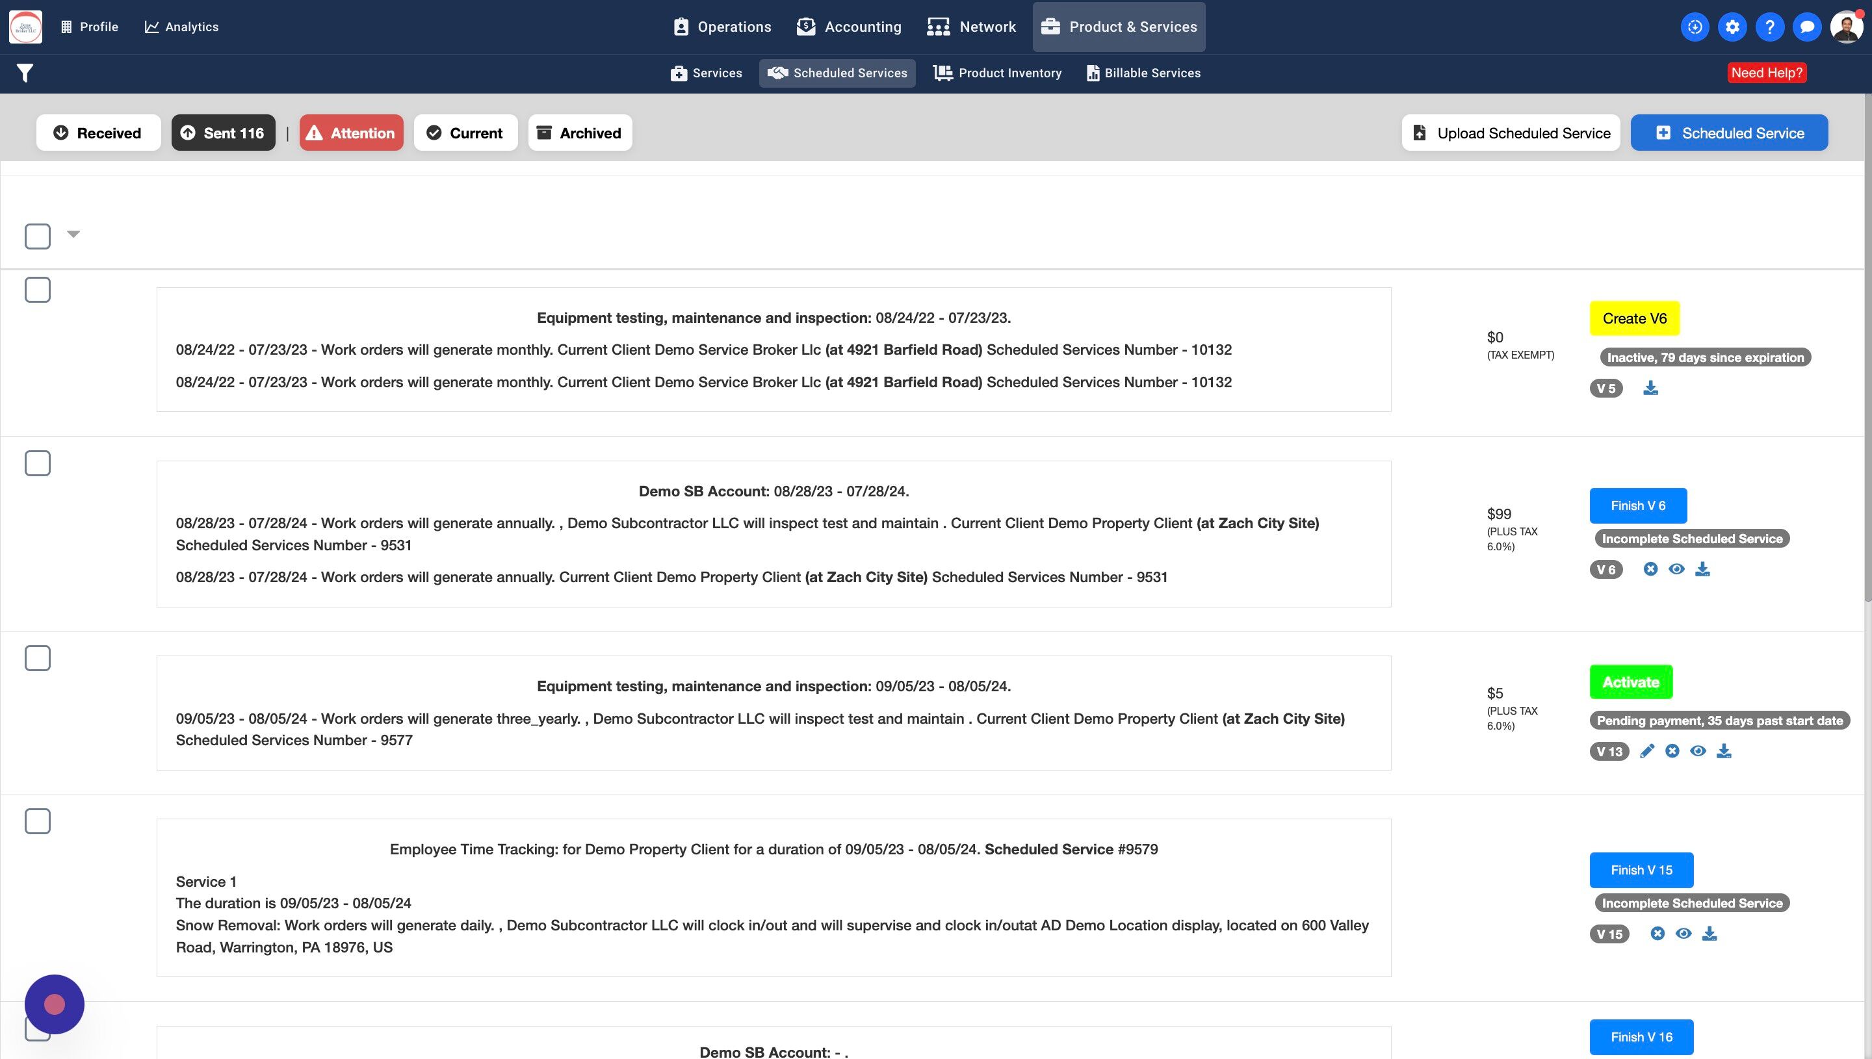
Task: Edit V 13 with the pencil icon
Action: coord(1646,751)
